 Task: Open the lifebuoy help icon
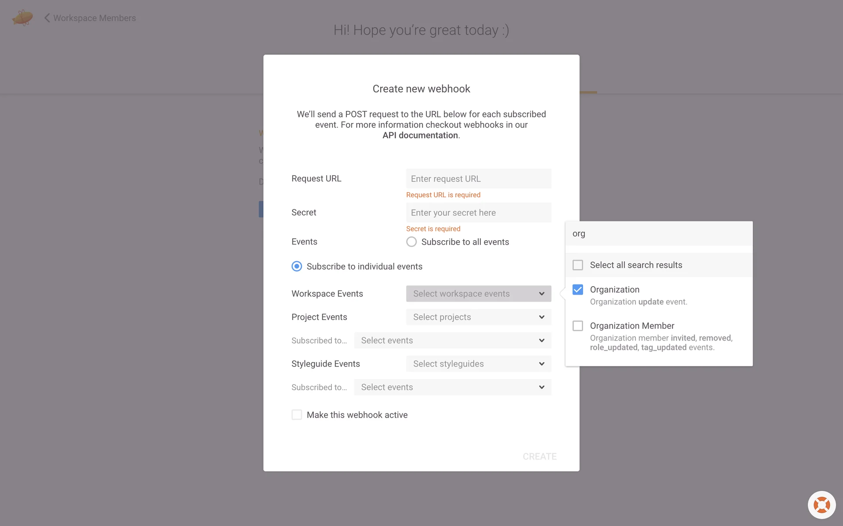point(821,505)
